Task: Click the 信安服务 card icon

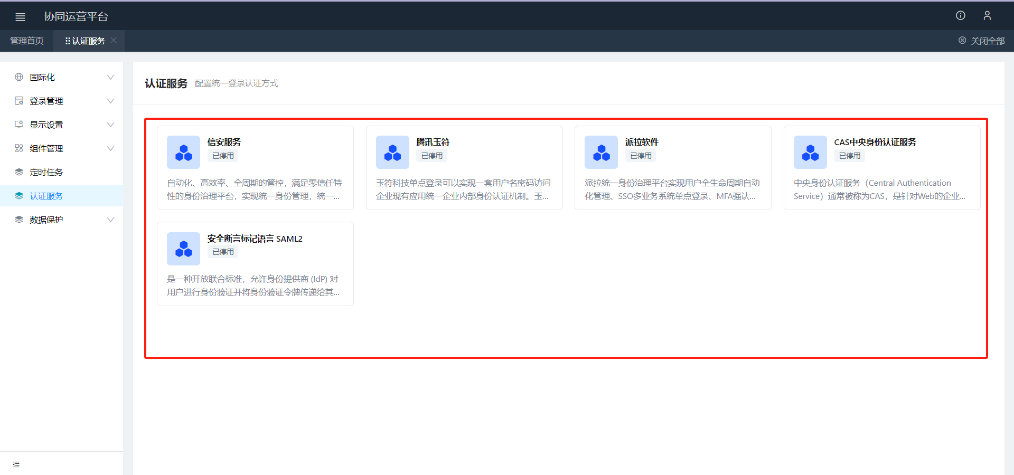Action: click(183, 152)
